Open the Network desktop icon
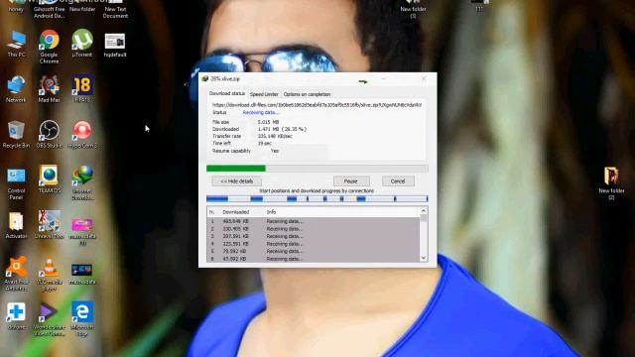 (16, 89)
